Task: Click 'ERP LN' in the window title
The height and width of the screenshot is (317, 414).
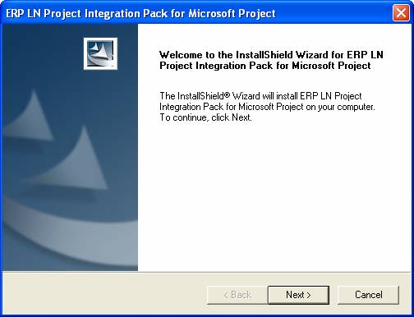Action: [x=23, y=13]
